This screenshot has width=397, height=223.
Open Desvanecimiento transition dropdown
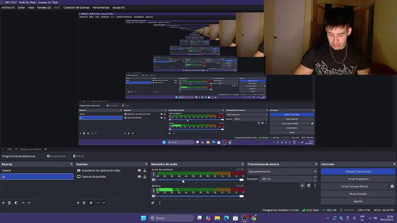click(x=283, y=172)
